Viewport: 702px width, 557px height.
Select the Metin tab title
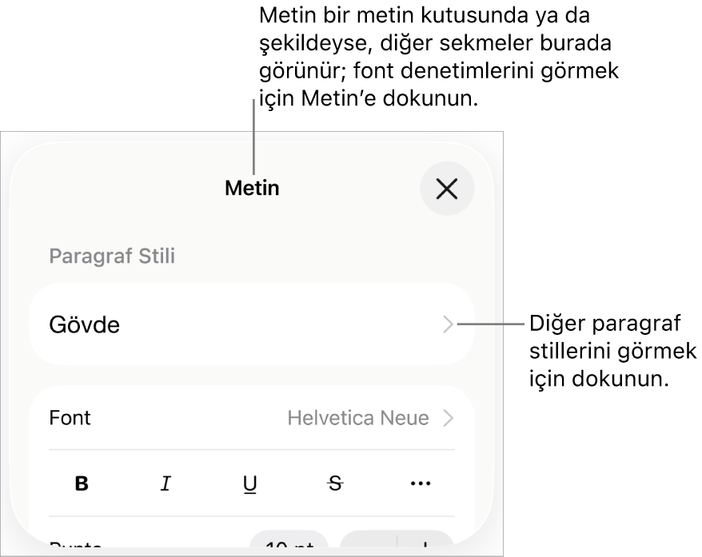(252, 188)
